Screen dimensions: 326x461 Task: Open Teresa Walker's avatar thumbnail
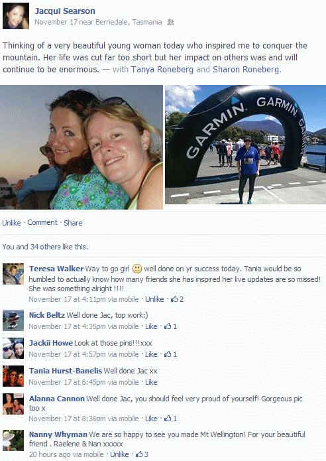click(13, 274)
